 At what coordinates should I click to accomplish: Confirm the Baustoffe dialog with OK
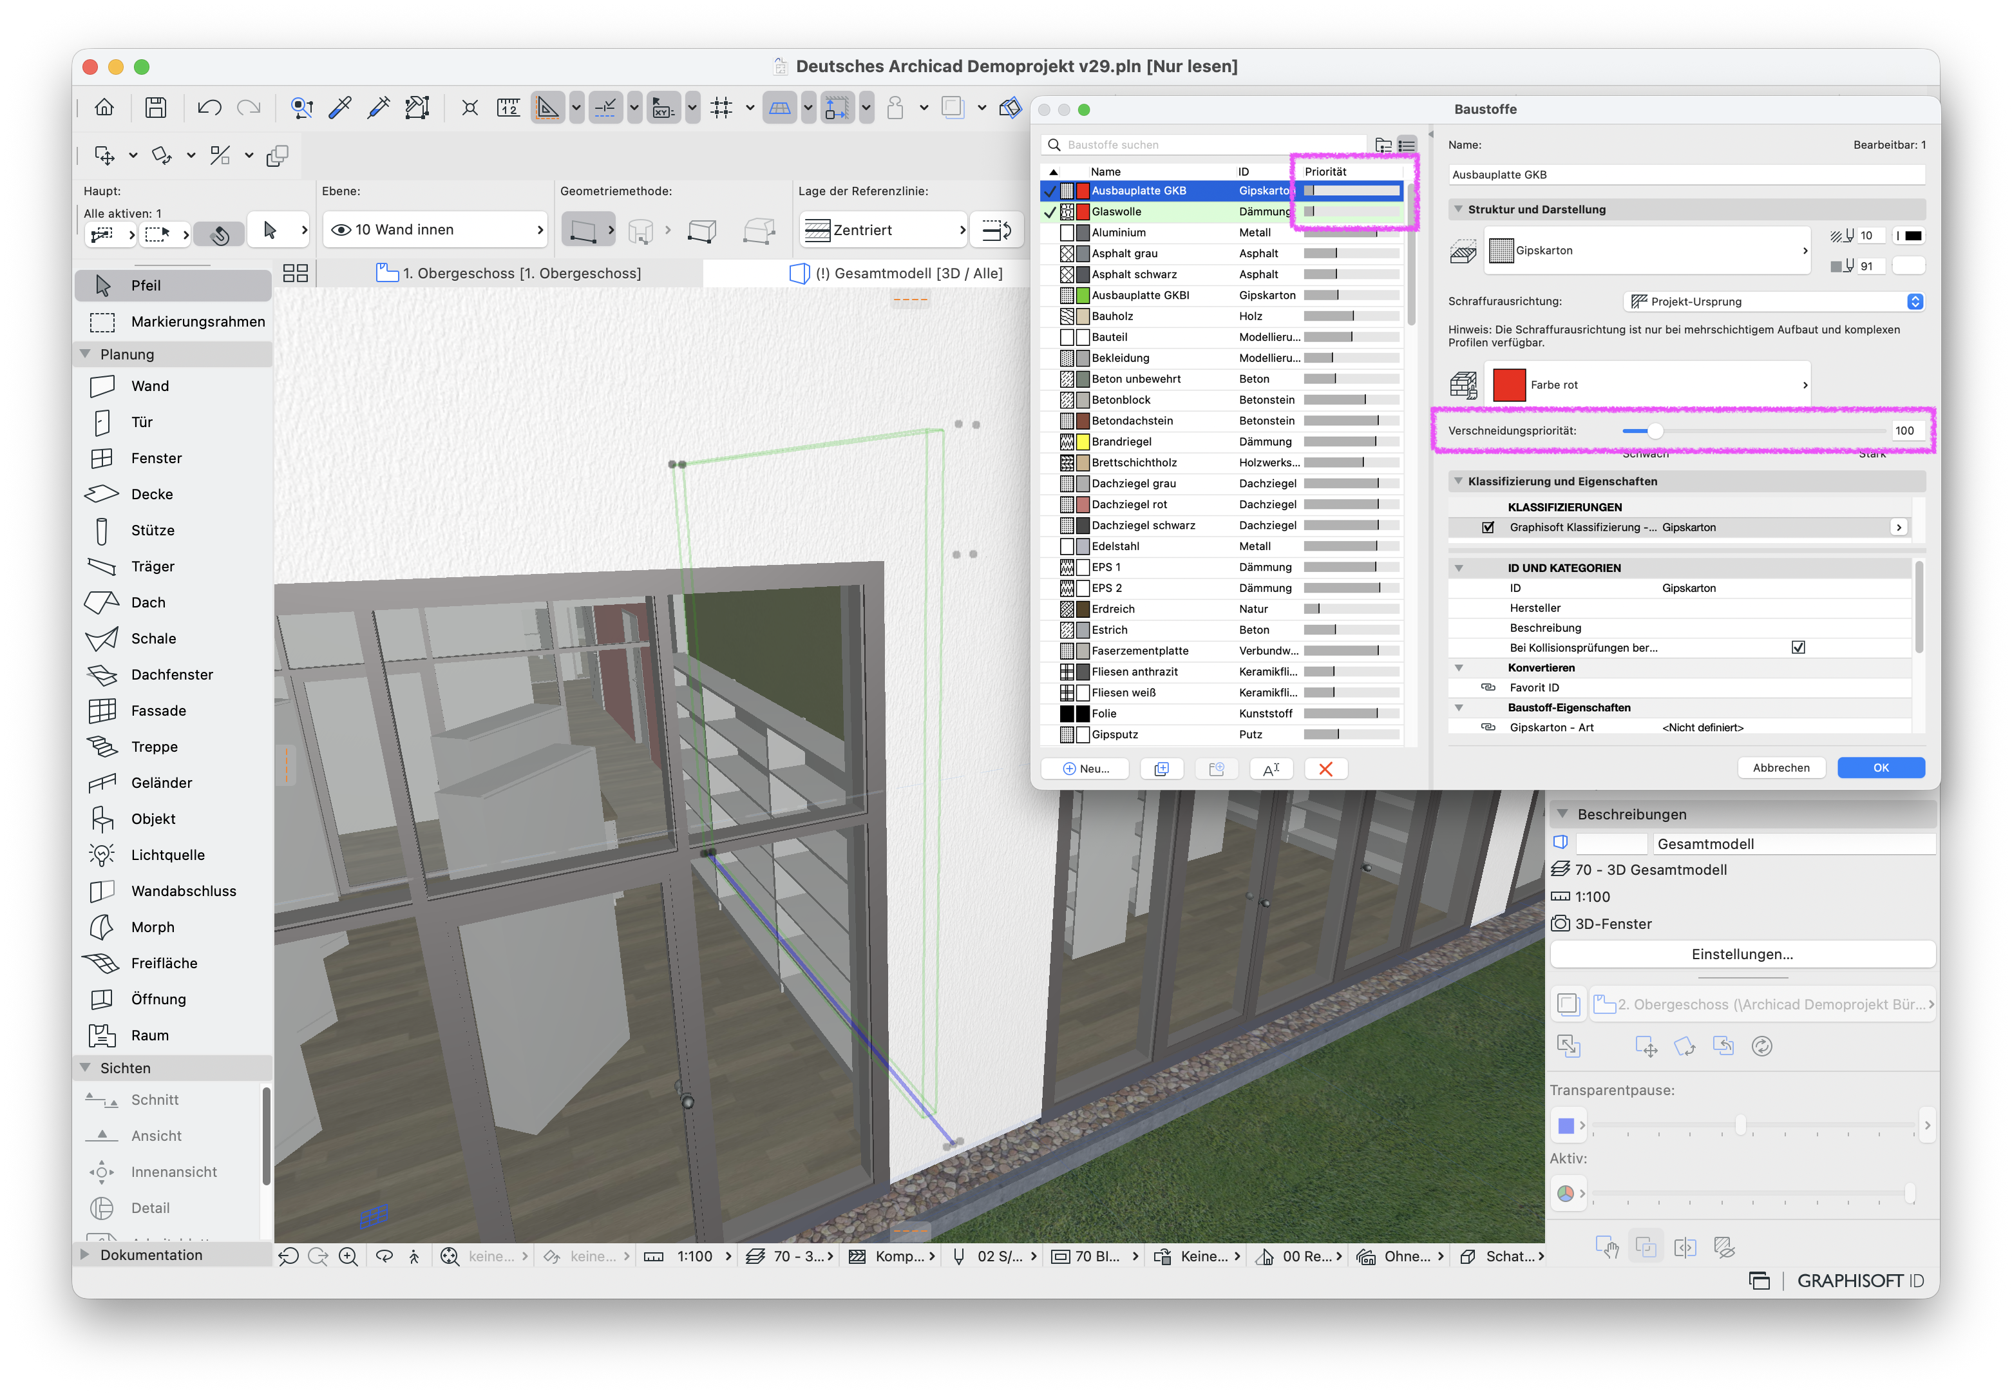point(1881,768)
